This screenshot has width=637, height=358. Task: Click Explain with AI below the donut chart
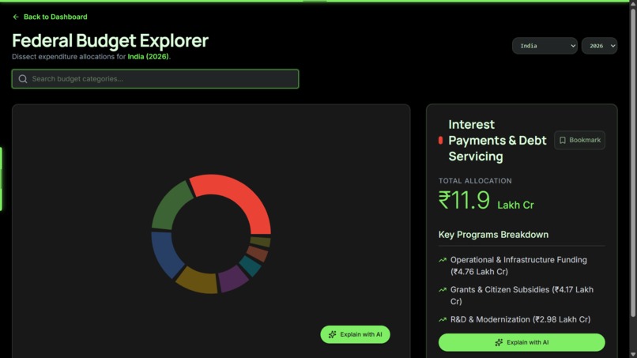click(x=355, y=334)
